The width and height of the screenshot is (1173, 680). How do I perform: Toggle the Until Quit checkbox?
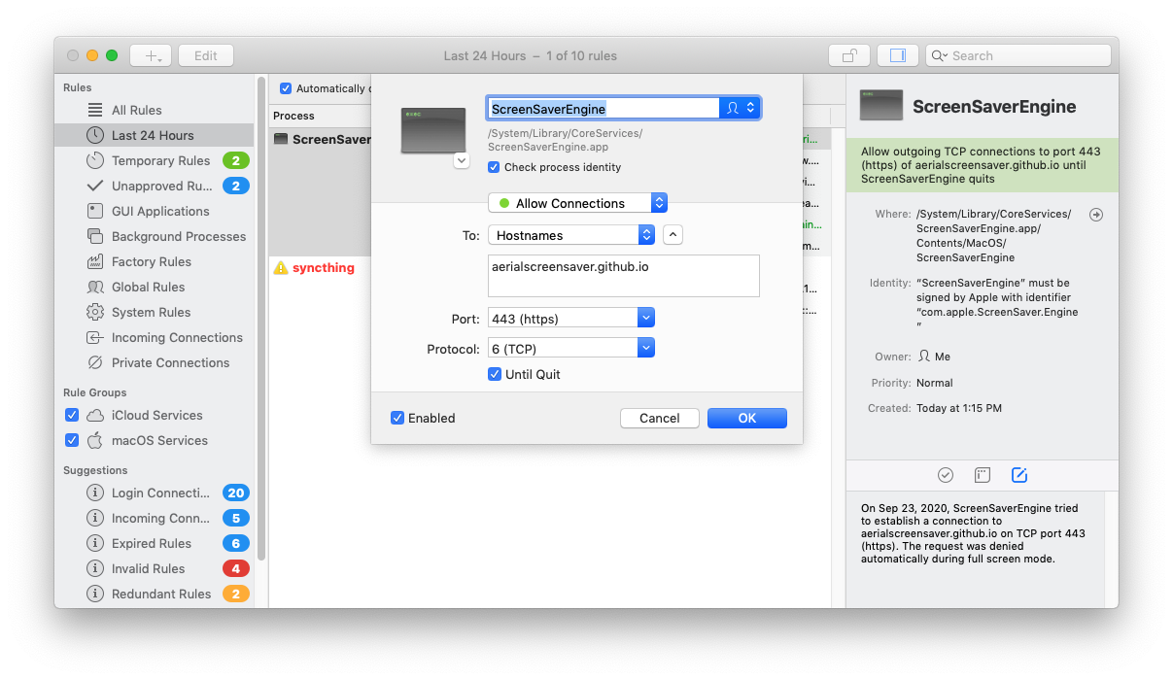[x=495, y=374]
